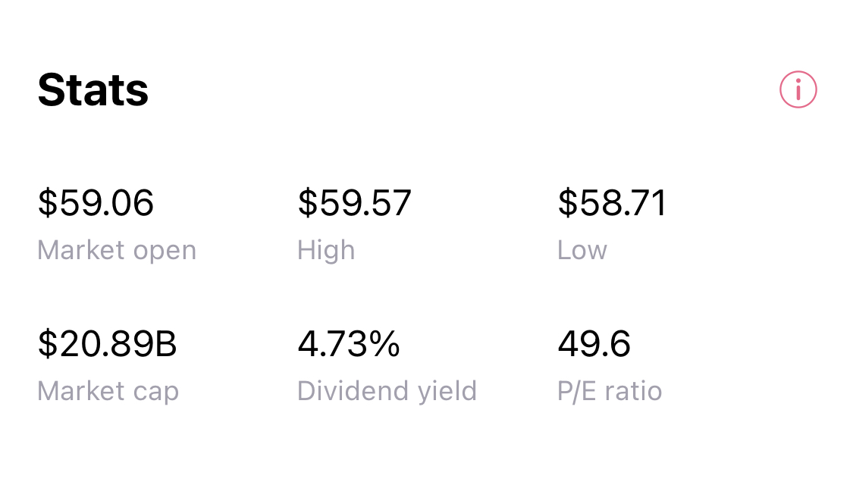
Task: Open details via the information badge
Action: [798, 90]
